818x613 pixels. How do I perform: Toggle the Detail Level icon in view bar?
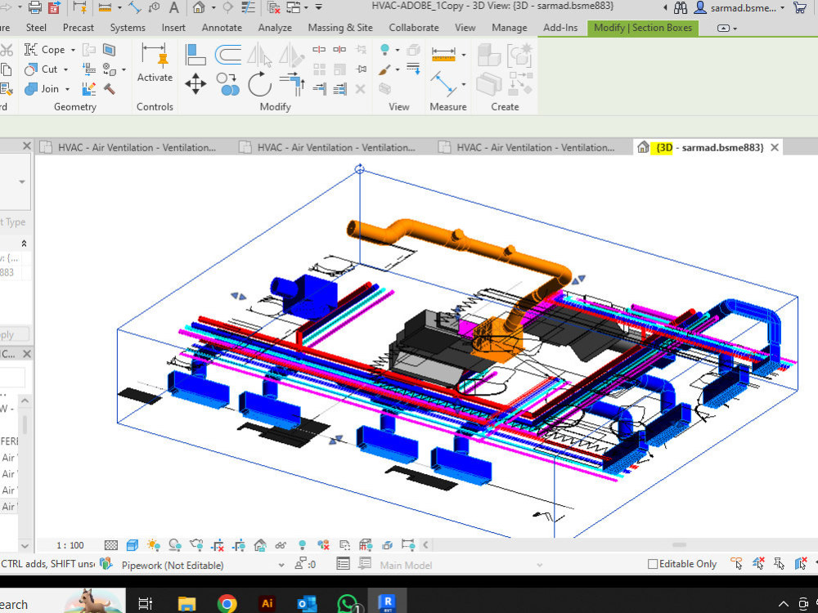[x=111, y=545]
